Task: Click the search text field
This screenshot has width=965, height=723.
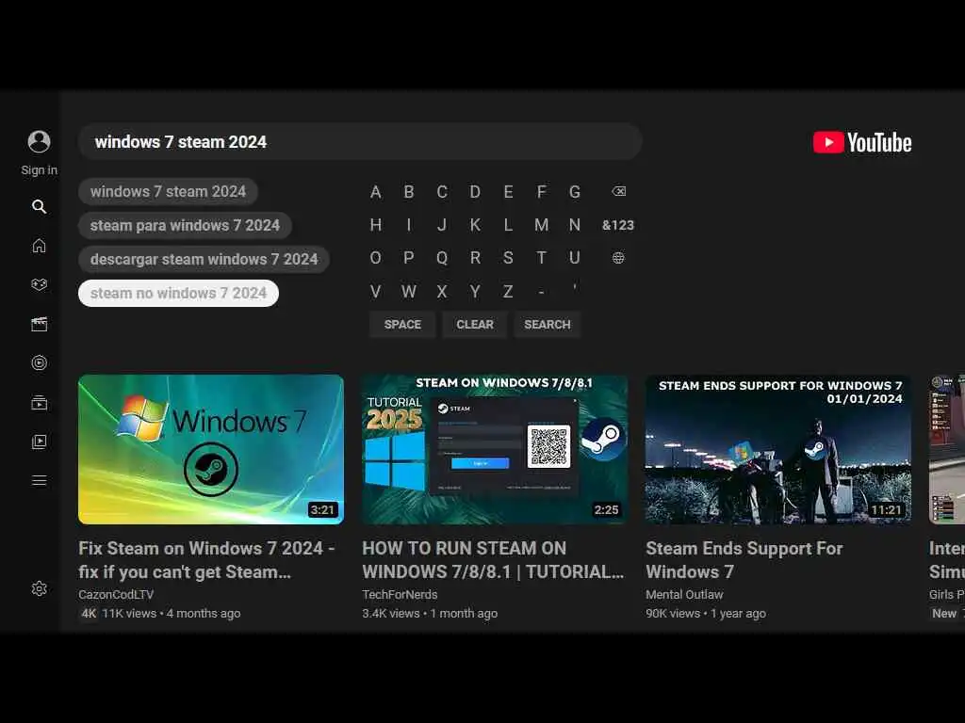Action: pyautogui.click(x=360, y=141)
